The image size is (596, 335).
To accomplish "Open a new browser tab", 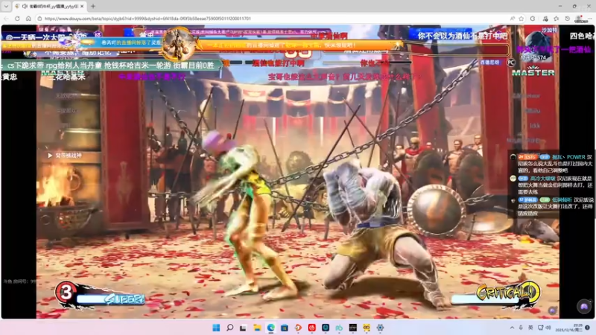I will pos(93,7).
